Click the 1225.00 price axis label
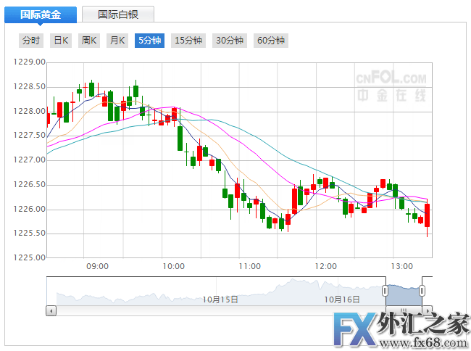This screenshot has width=471, height=351. pos(30,257)
